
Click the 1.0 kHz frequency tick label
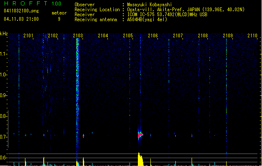pyautogui.click(x=3, y=75)
